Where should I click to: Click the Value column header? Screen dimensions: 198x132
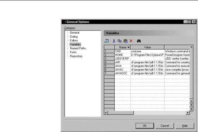[x=148, y=47]
